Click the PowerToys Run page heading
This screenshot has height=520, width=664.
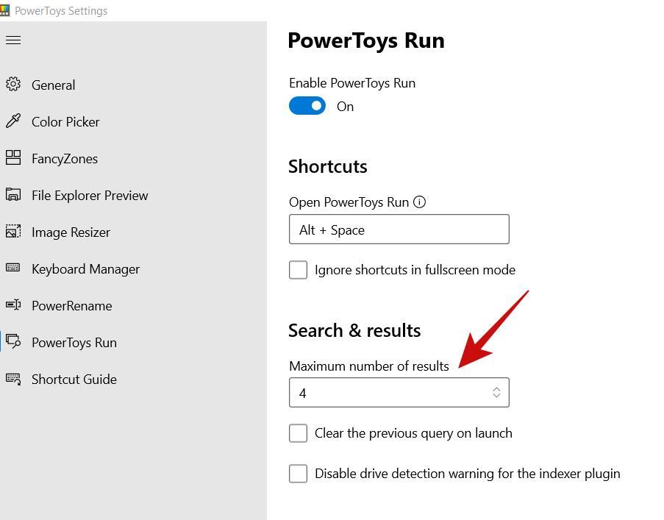point(366,41)
